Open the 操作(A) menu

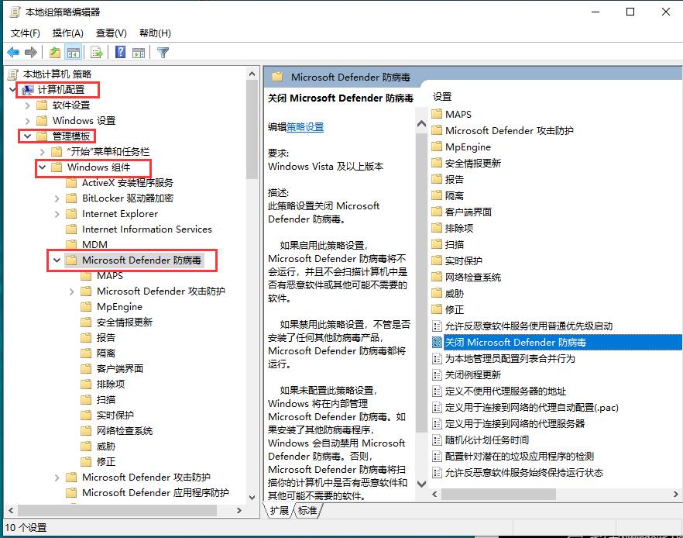coord(67,33)
